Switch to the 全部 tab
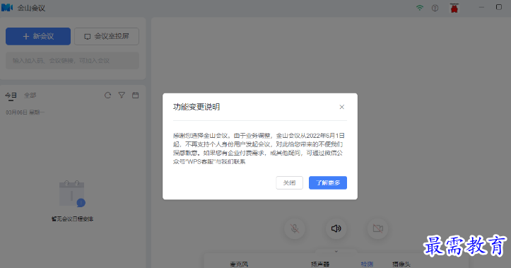The width and height of the screenshot is (511, 268). 30,95
